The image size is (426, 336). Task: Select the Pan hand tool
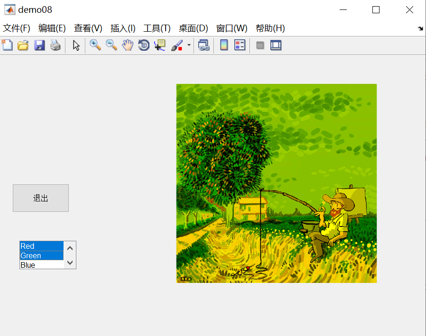pos(128,45)
